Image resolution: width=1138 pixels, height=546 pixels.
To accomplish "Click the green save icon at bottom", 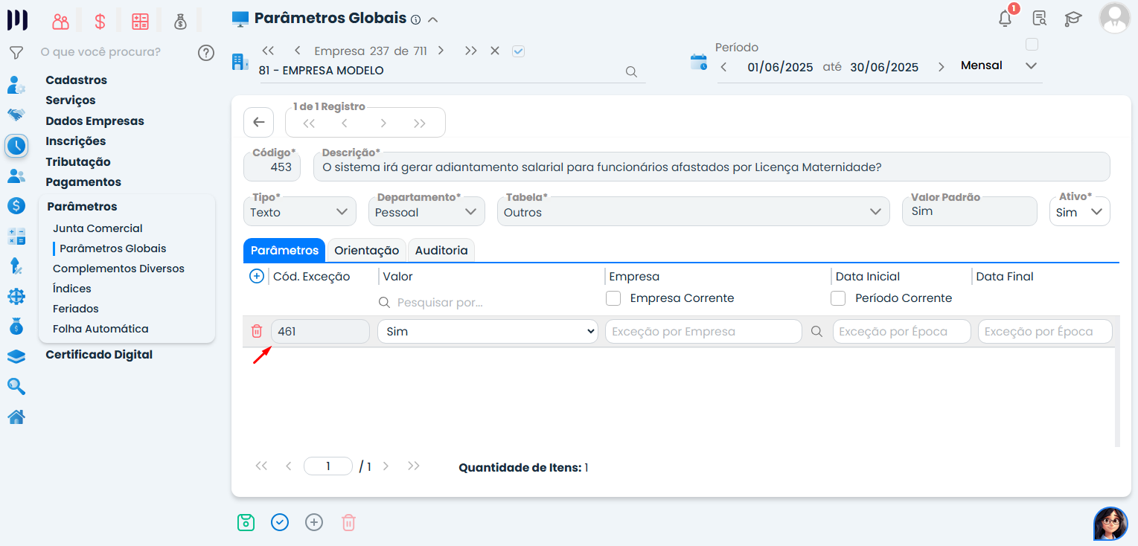I will pos(246,522).
